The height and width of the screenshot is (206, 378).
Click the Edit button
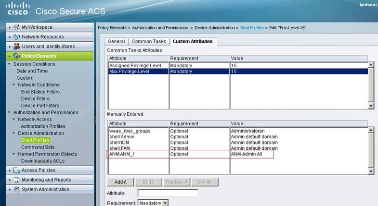click(149, 182)
